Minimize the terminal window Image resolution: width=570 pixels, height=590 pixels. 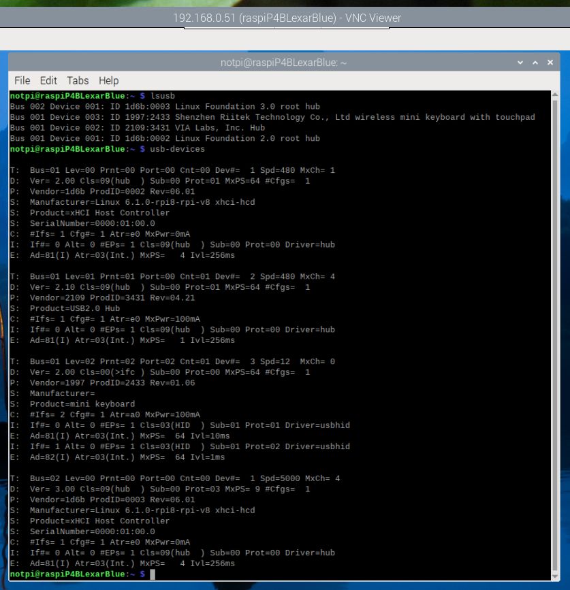(520, 63)
